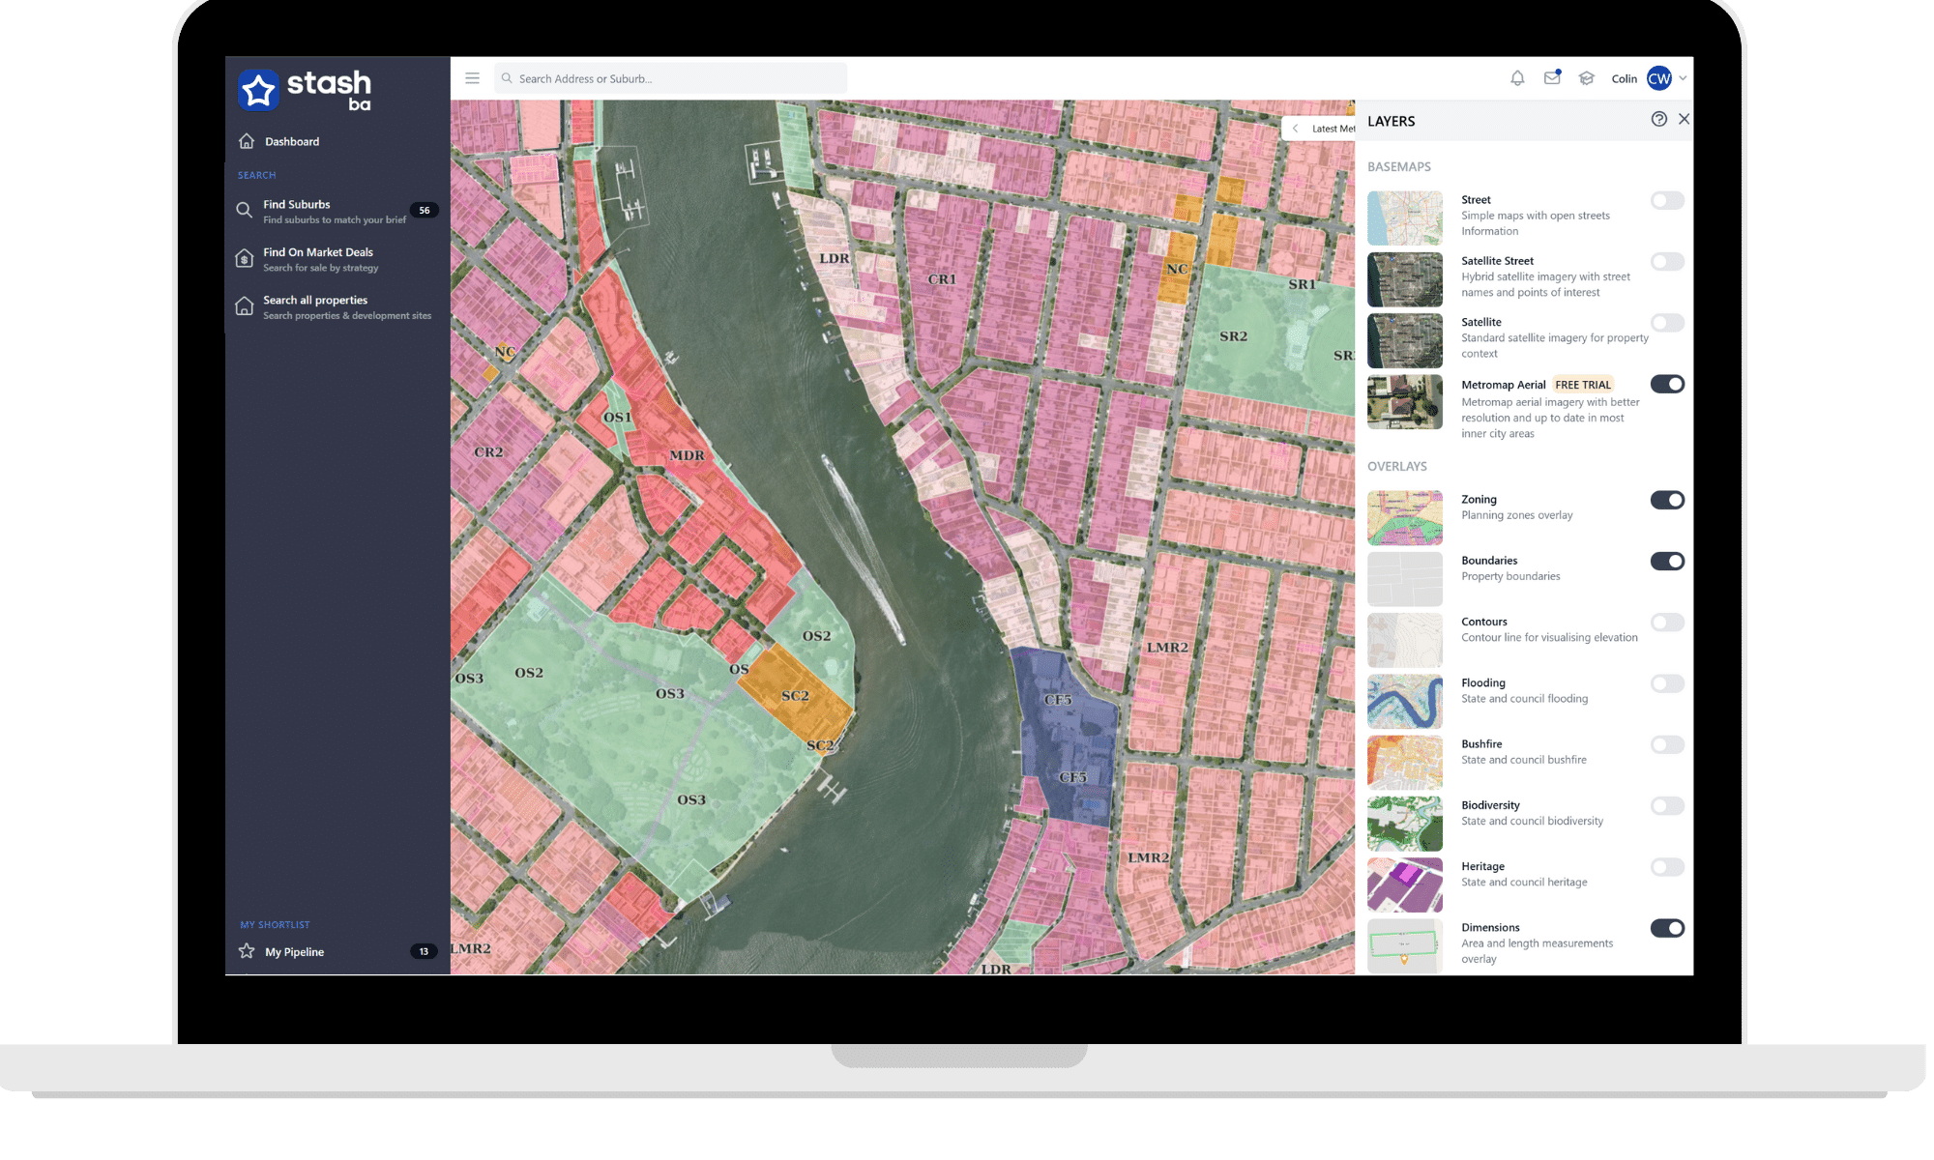The image size is (1934, 1160).
Task: Click the Flooding overlay thumbnail
Action: [x=1405, y=701]
